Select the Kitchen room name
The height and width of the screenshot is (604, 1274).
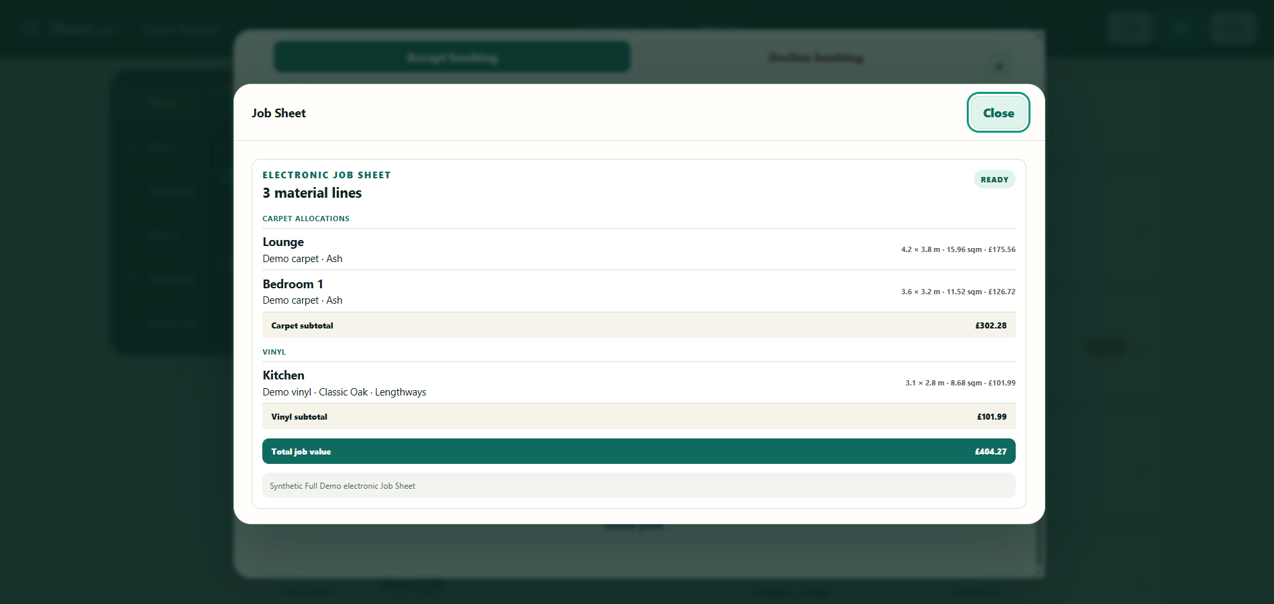(283, 375)
